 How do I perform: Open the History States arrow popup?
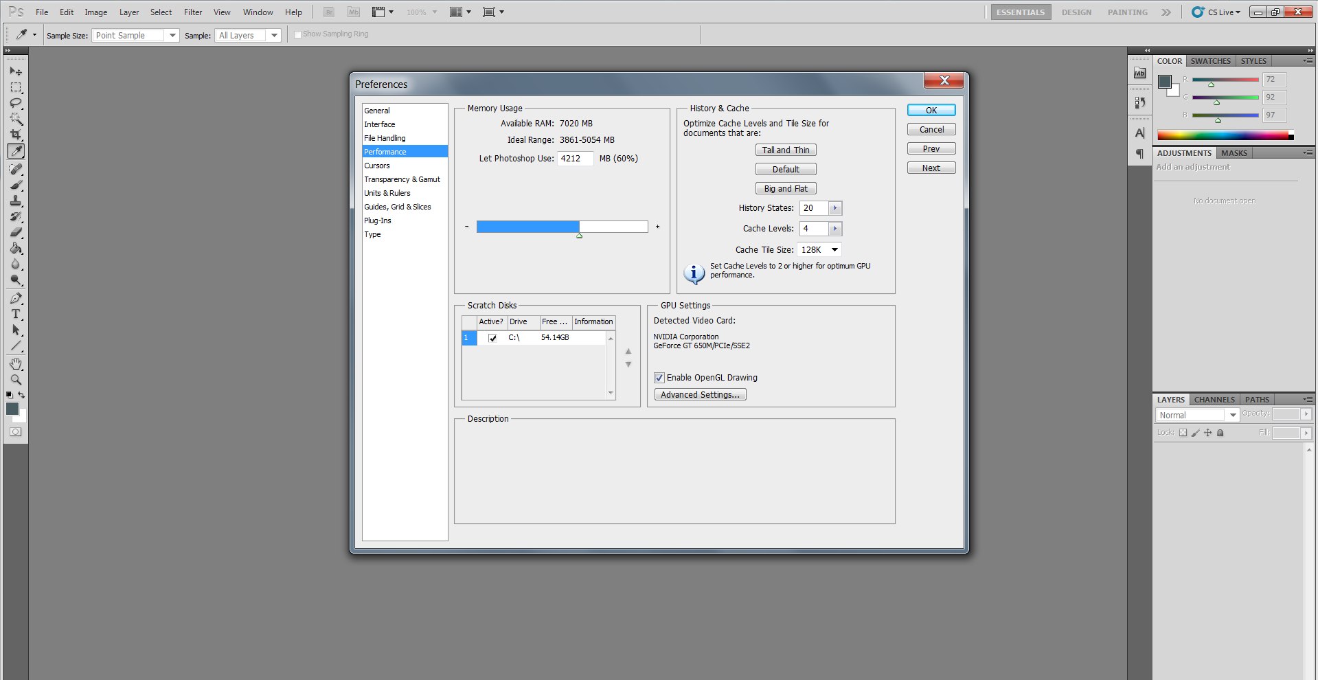[835, 208]
